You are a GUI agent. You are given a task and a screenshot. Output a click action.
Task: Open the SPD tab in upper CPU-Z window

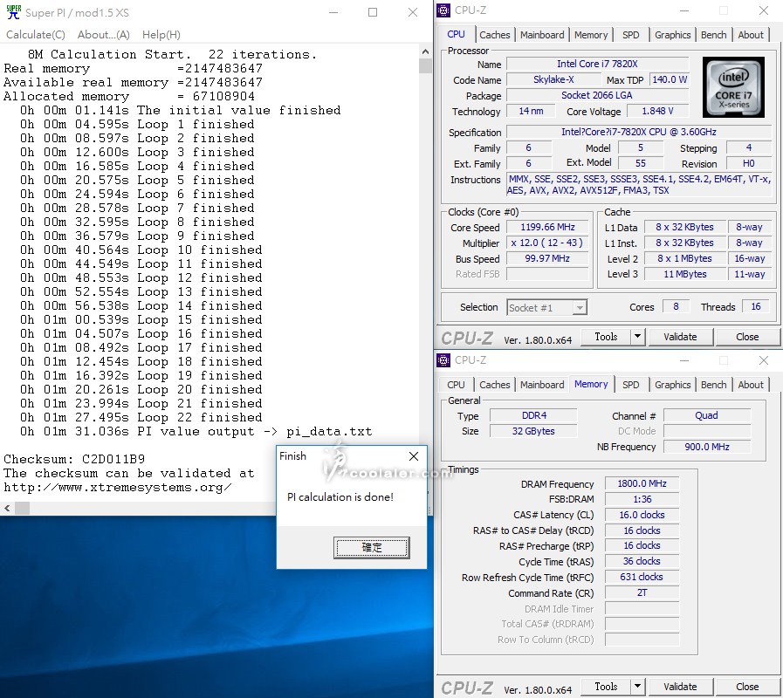point(631,34)
